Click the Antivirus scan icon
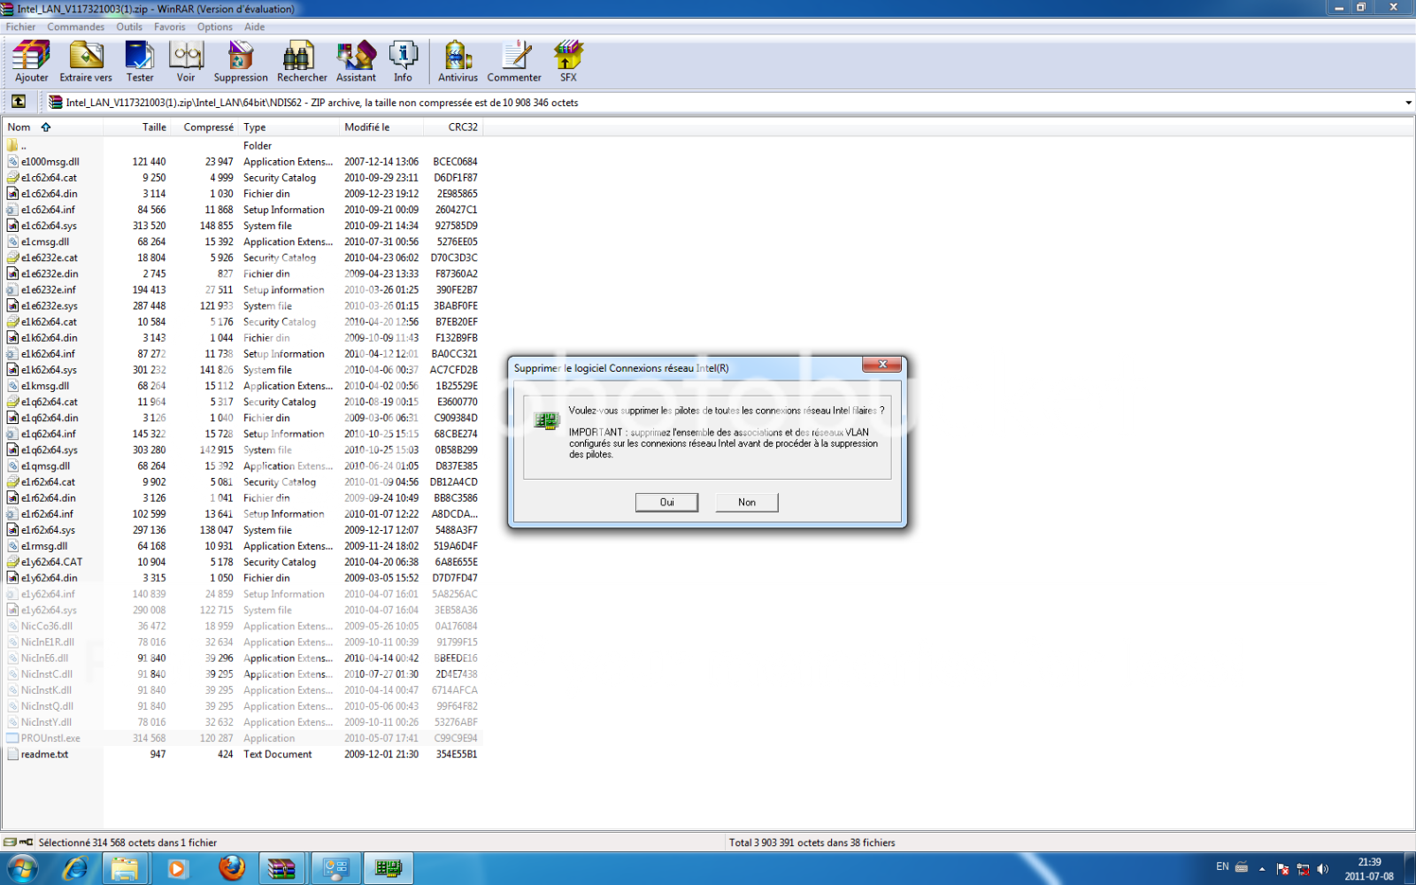 coord(458,60)
